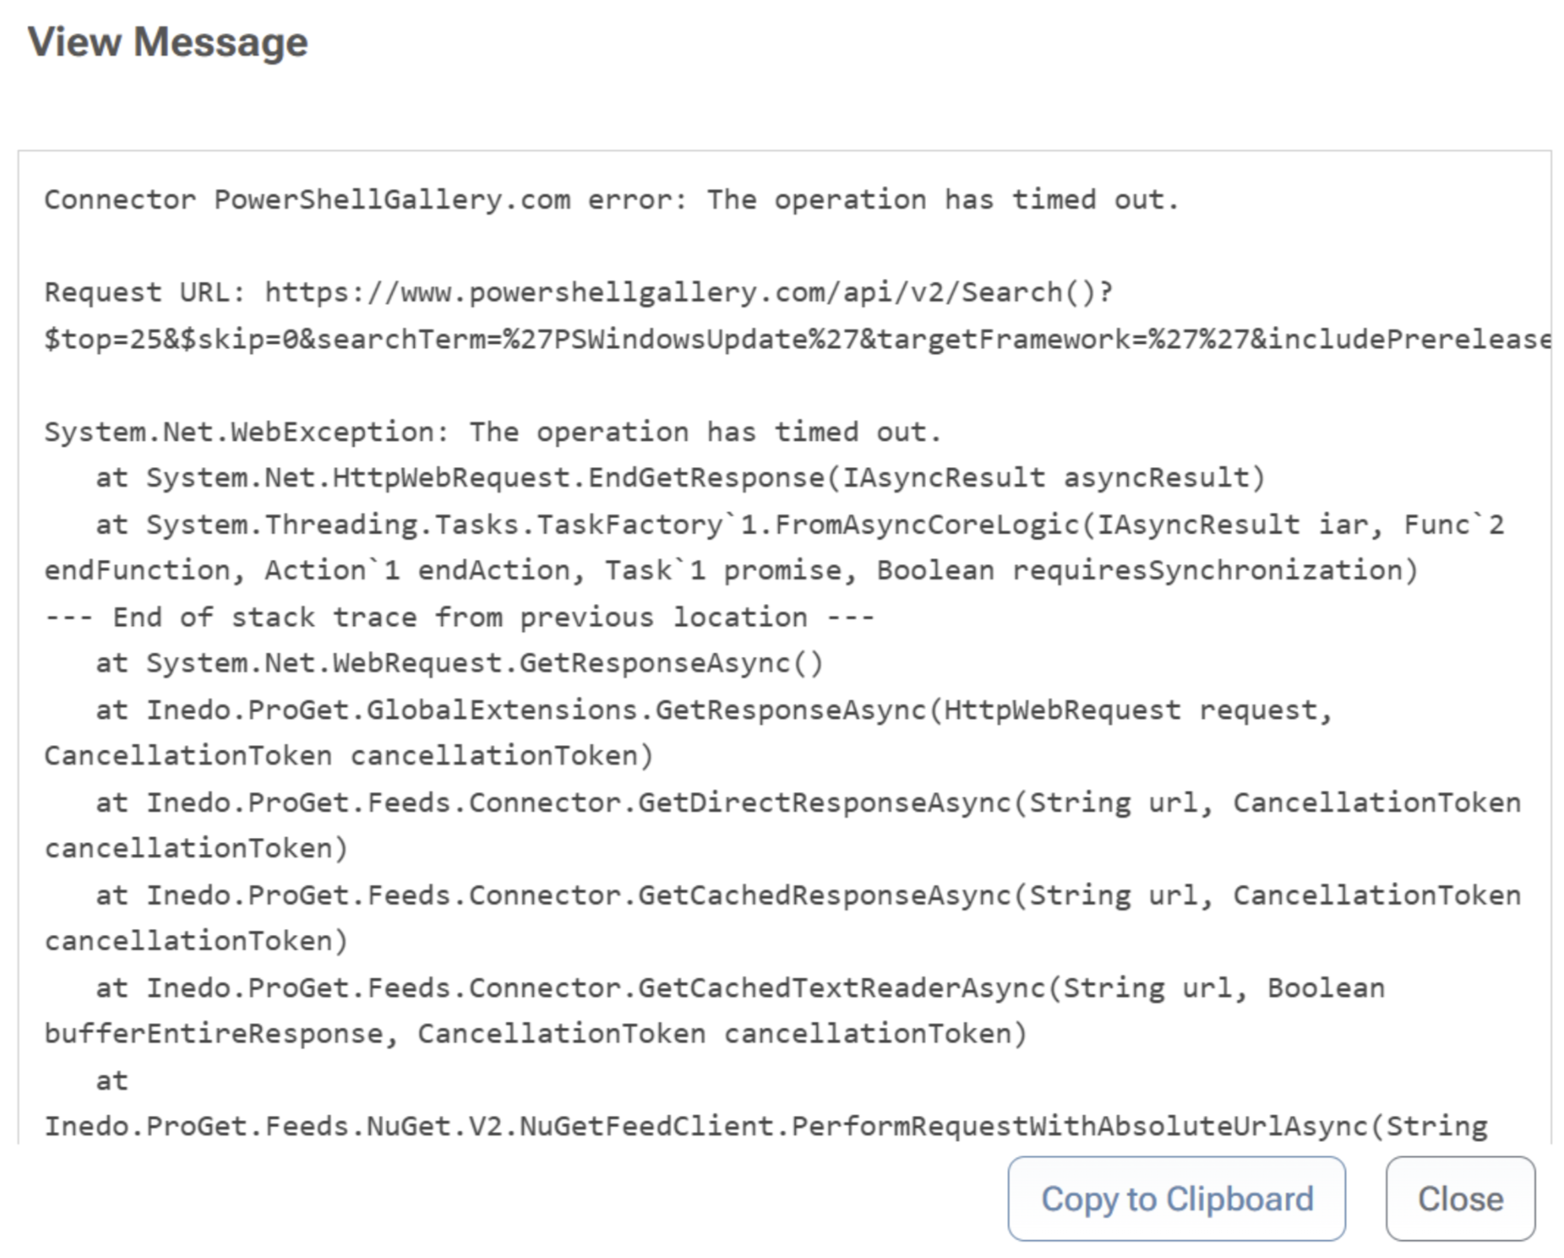This screenshot has height=1258, width=1564.
Task: Click the System.Net.WebRequest.GetResponseAsync() line
Action: 459,663
